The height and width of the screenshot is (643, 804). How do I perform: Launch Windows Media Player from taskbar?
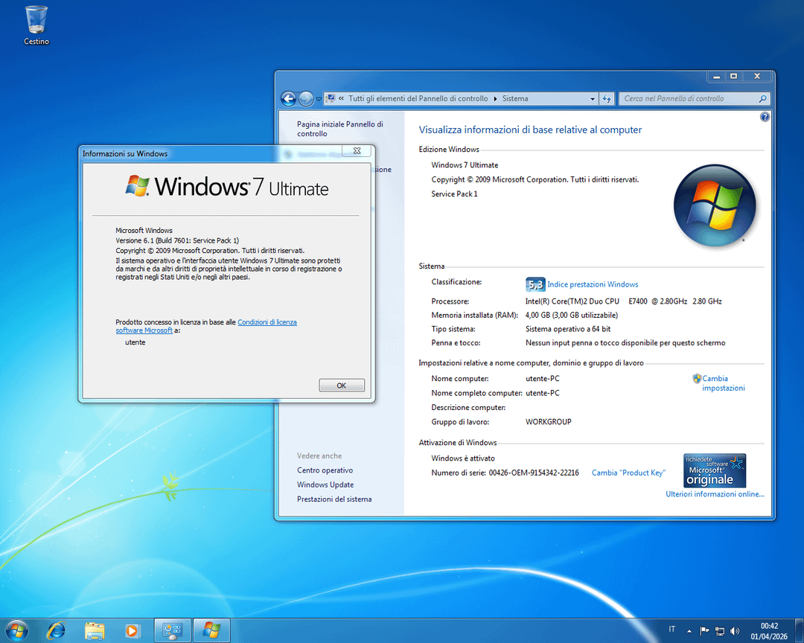pyautogui.click(x=133, y=630)
